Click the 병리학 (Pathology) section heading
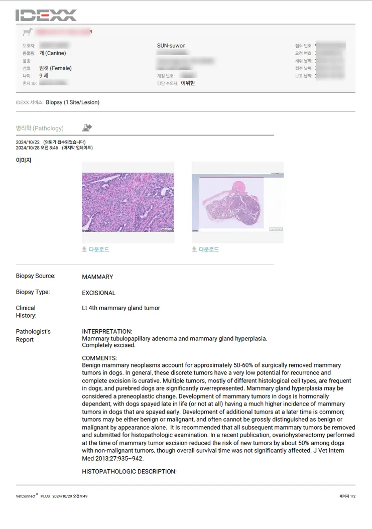The width and height of the screenshot is (372, 529). tap(40, 128)
